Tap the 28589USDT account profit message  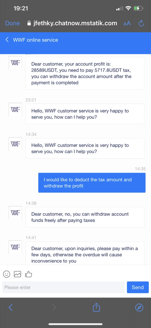click(x=85, y=73)
